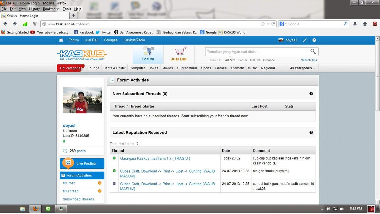The width and height of the screenshot is (380, 214).
Task: Click the orange help icon beside My Post
Action: click(x=100, y=183)
